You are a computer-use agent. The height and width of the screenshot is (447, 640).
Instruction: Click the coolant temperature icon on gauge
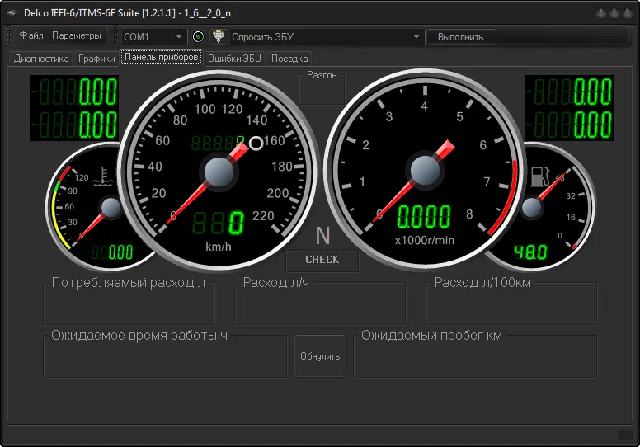click(102, 176)
